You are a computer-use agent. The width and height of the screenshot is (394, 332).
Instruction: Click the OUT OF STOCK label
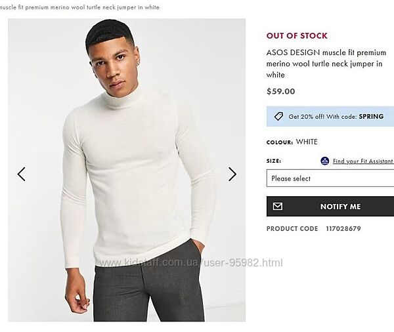[297, 35]
